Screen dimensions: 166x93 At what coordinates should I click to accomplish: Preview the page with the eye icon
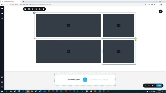[153, 86]
